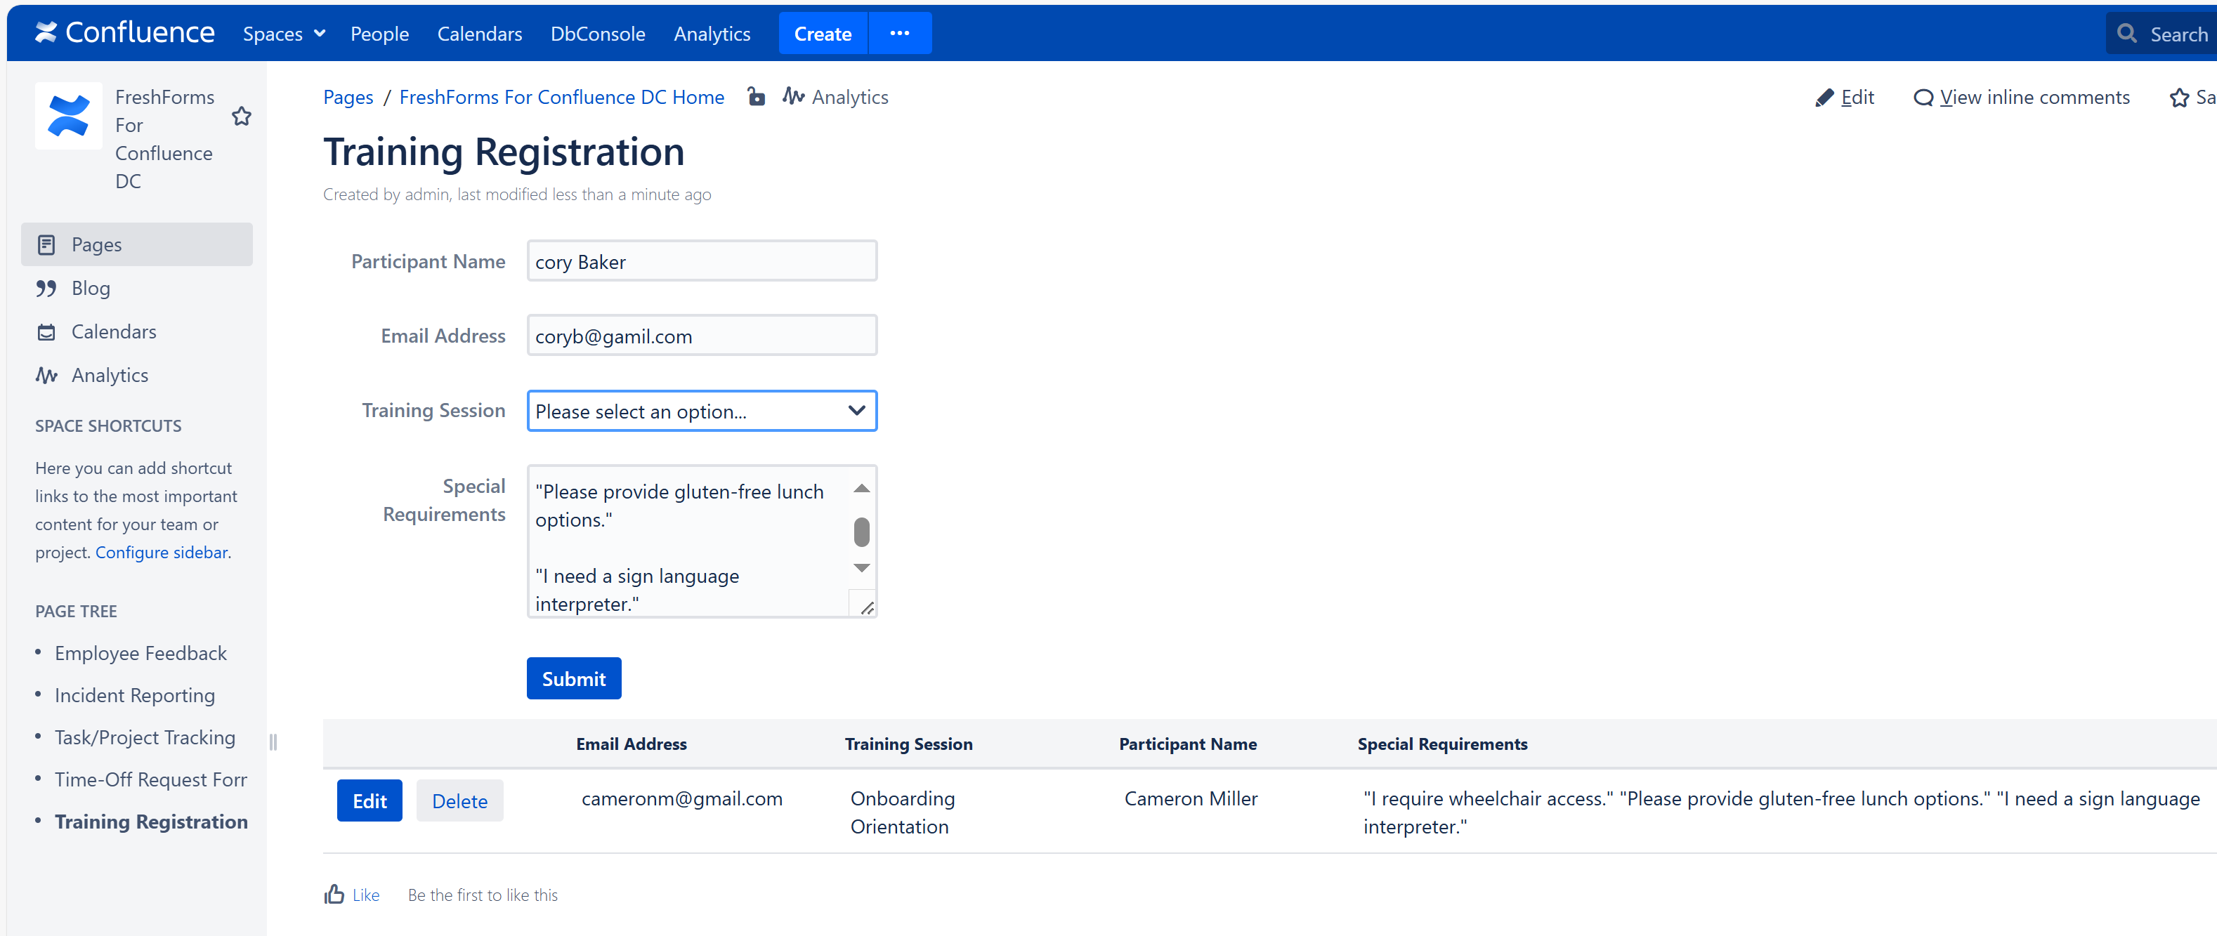Viewport: 2217px width, 936px height.
Task: Click the Search icon in the header
Action: click(2128, 34)
